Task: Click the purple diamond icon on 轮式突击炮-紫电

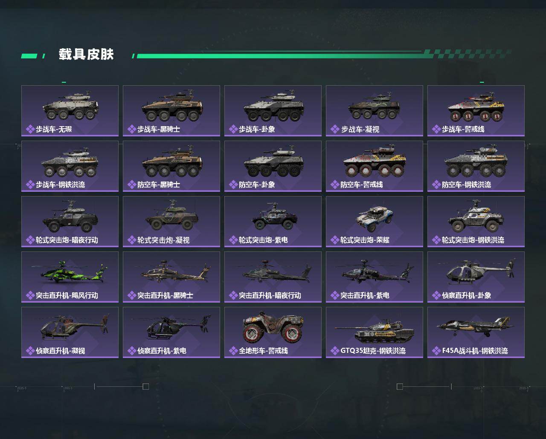Action: [x=233, y=240]
